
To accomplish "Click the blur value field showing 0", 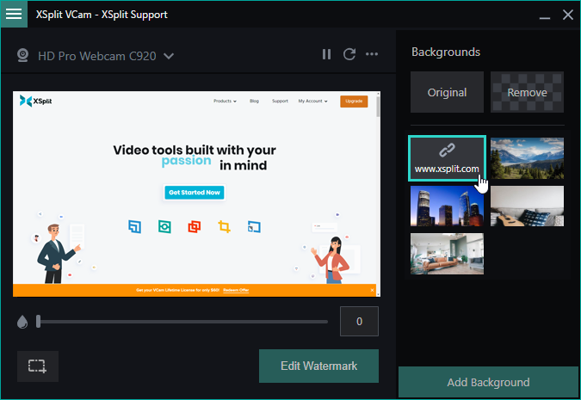I will (359, 321).
